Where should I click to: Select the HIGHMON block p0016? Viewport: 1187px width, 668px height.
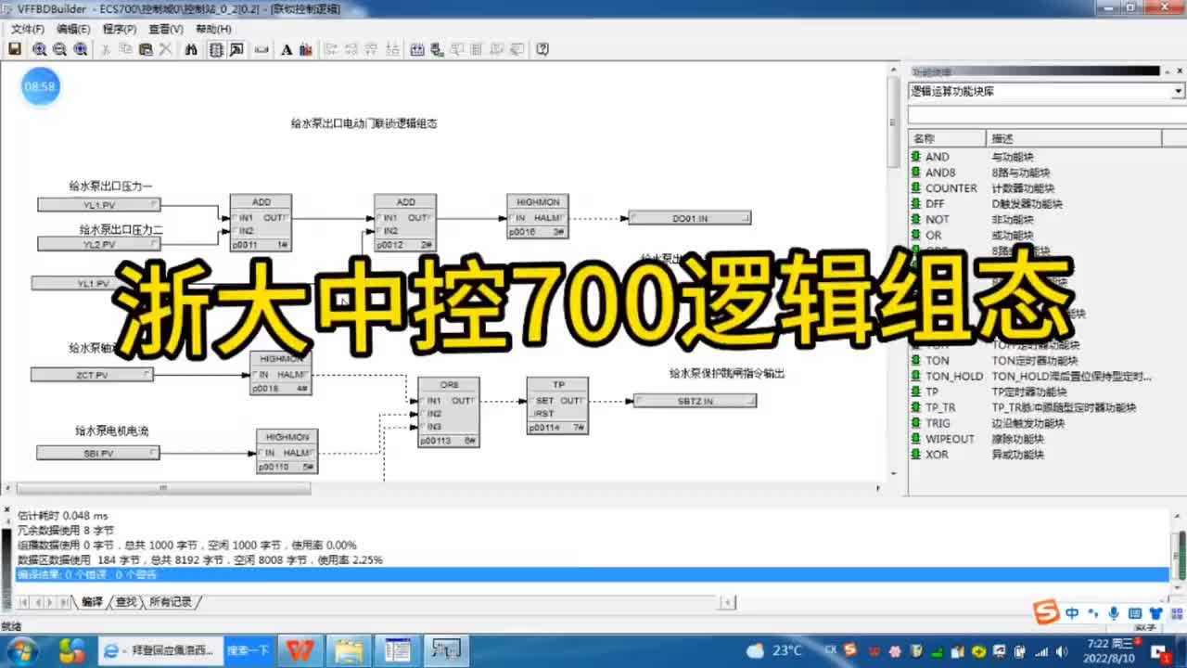(x=538, y=216)
